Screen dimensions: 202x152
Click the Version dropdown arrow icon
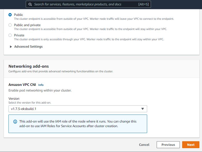click(x=142, y=109)
